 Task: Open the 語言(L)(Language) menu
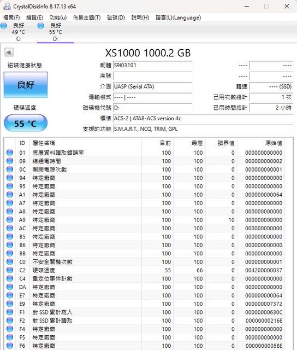[x=178, y=17]
